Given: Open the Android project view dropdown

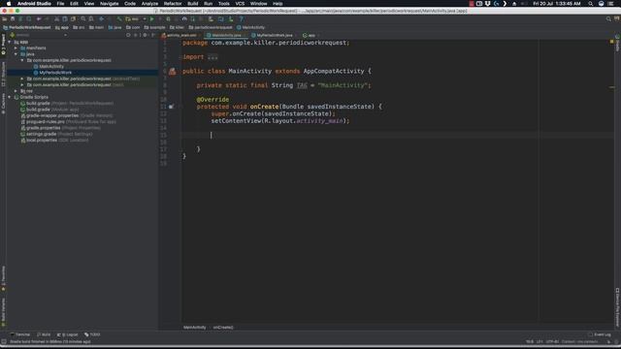Looking at the screenshot, I should [x=38, y=35].
